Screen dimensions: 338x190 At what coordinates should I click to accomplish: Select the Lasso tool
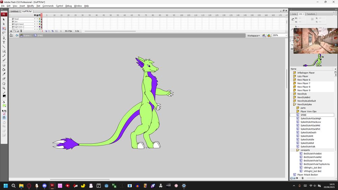(4, 33)
